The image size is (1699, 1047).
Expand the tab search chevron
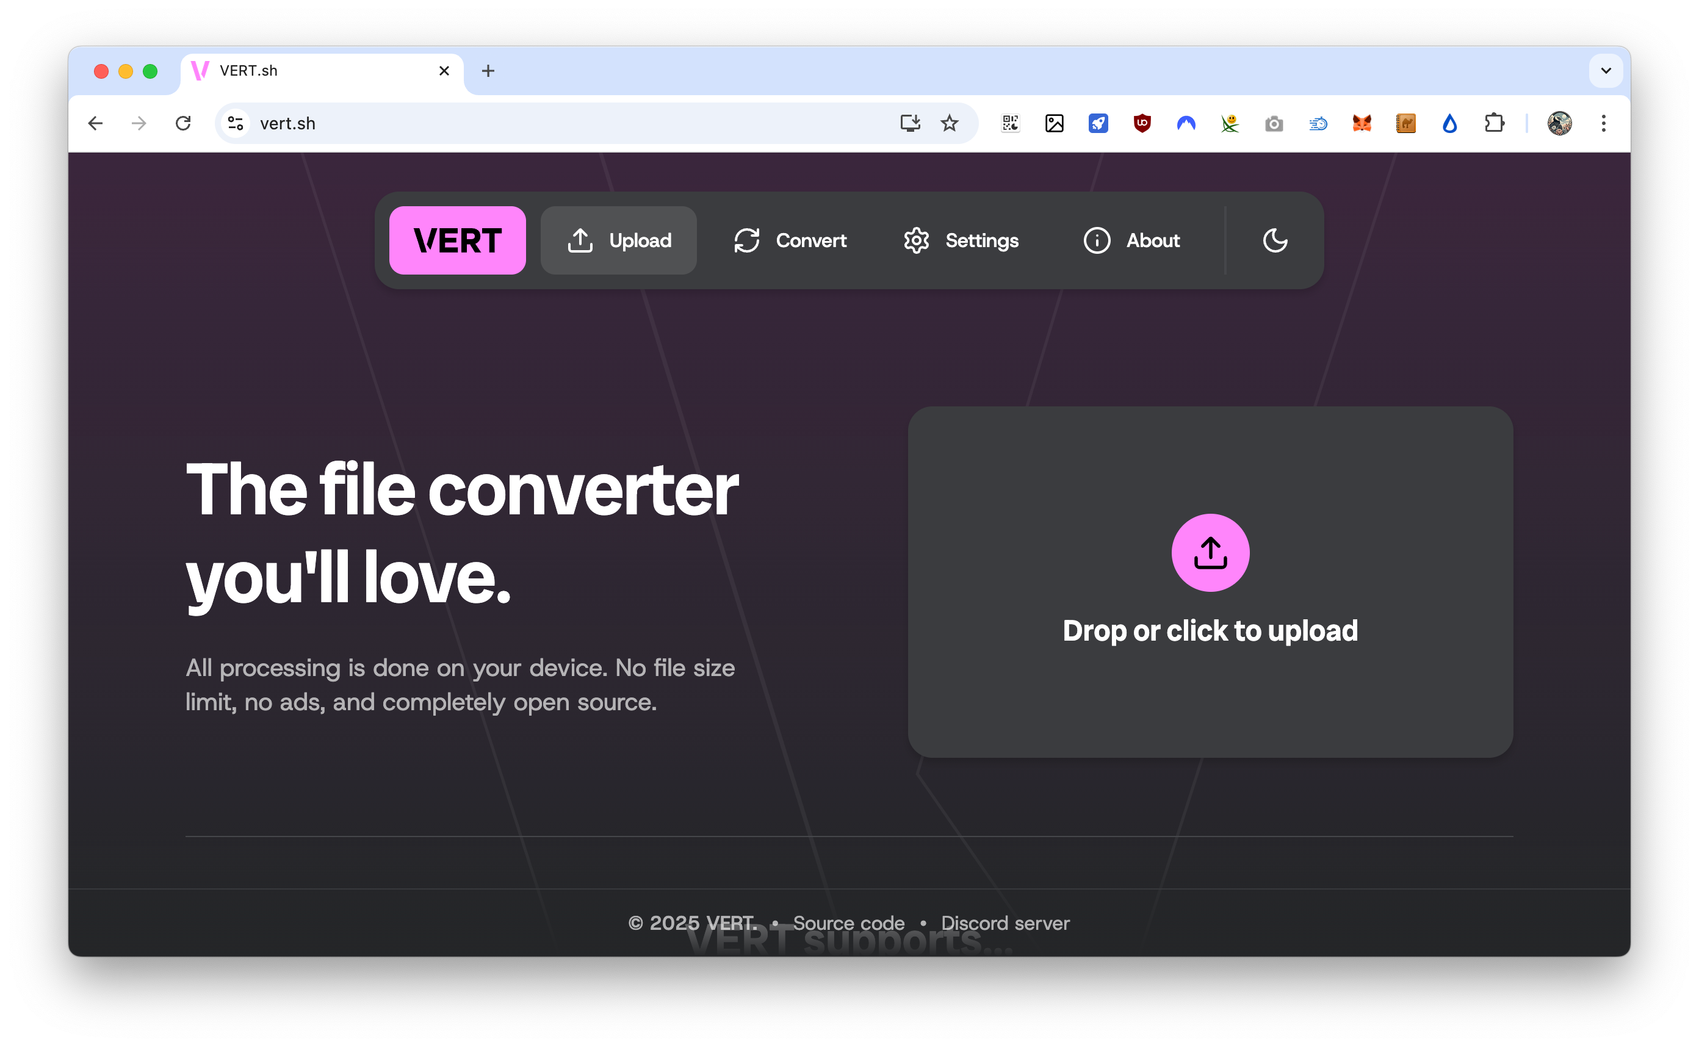1606,71
